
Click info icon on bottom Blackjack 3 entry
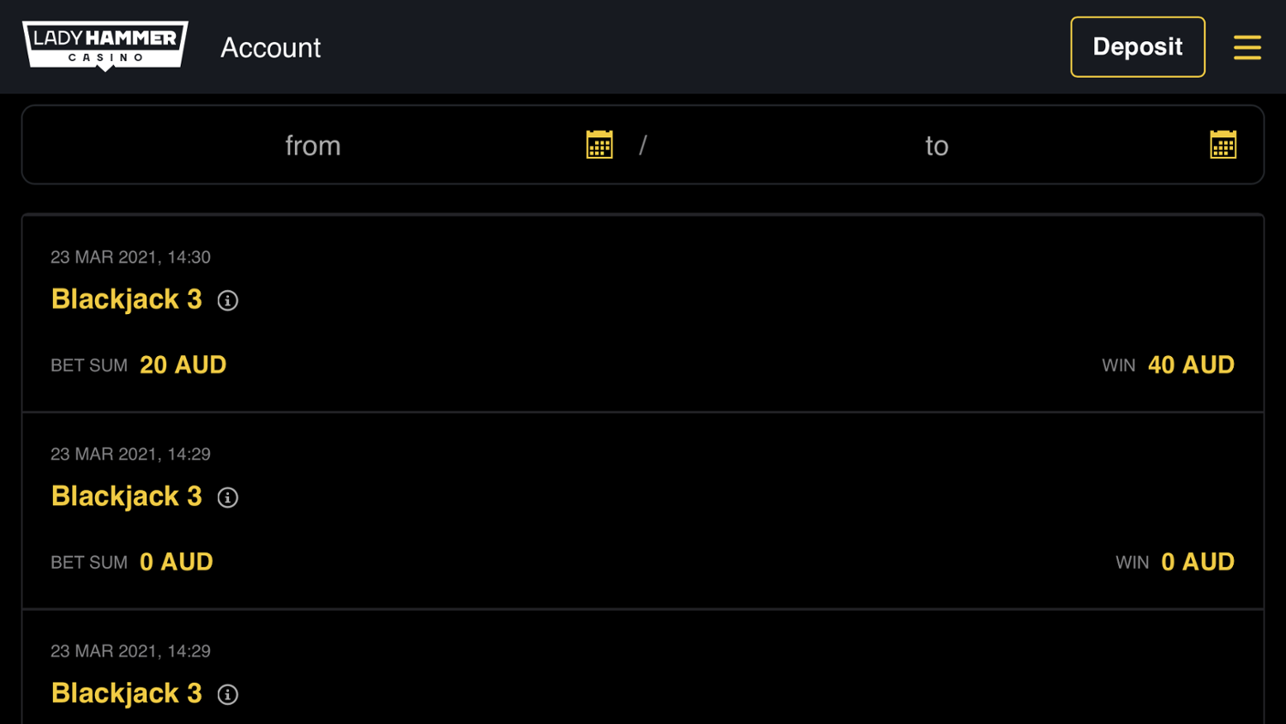click(227, 694)
